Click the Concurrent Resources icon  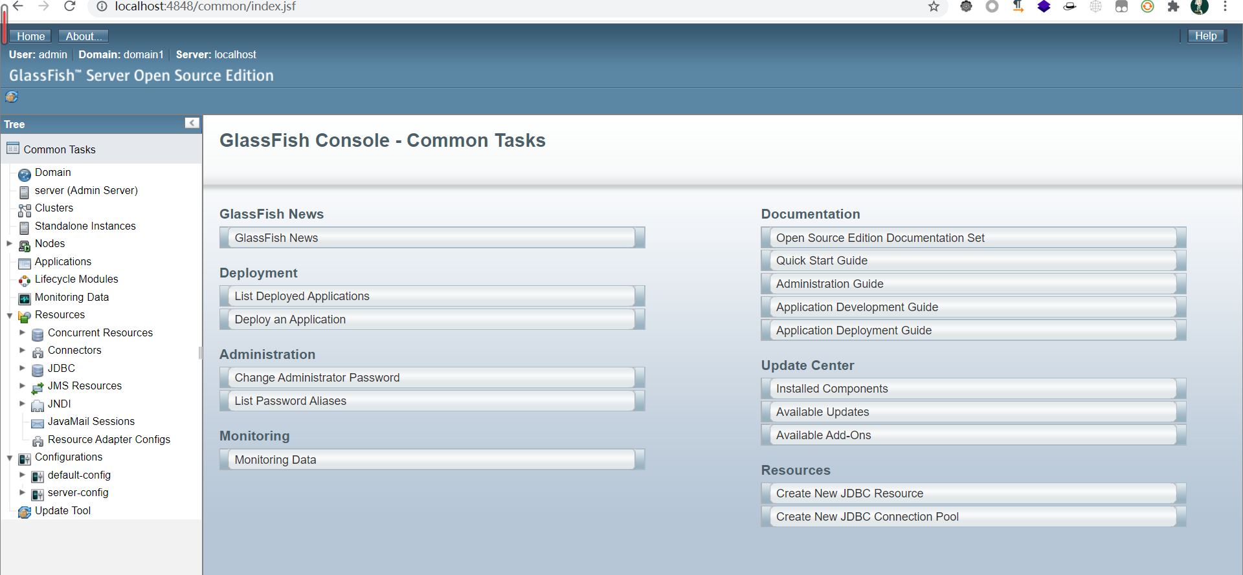[38, 334]
